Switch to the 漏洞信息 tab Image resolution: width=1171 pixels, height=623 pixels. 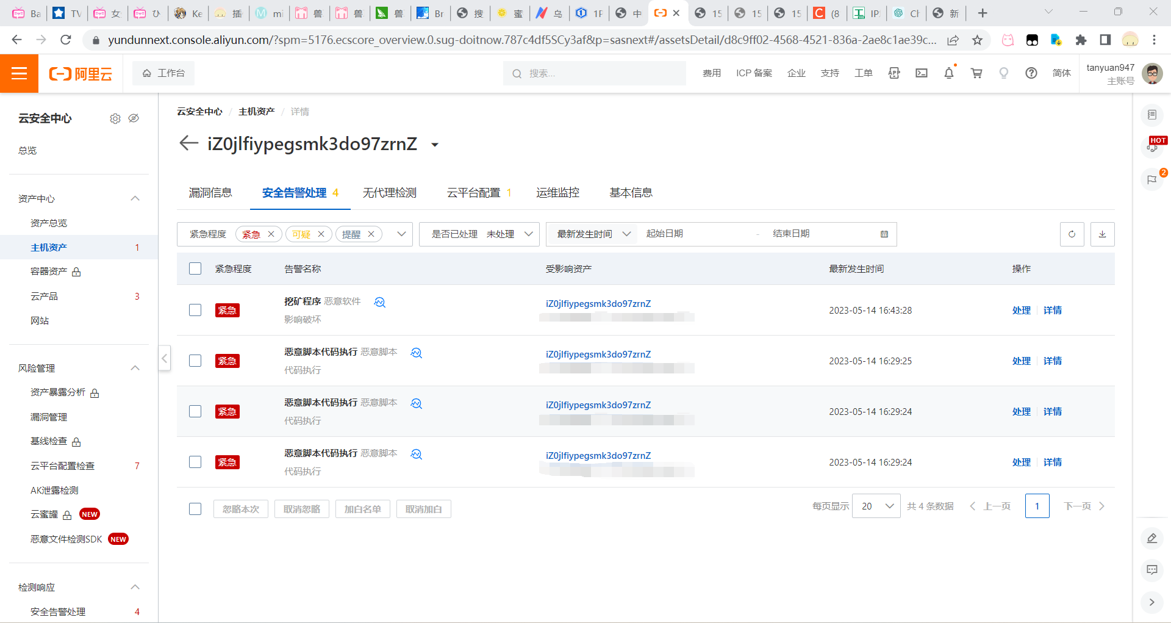[210, 193]
